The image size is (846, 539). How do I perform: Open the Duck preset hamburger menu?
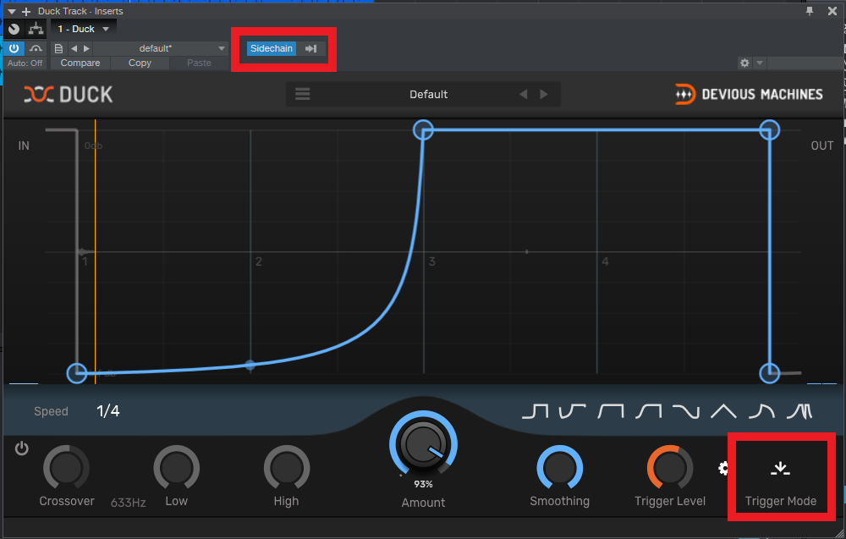pos(303,95)
